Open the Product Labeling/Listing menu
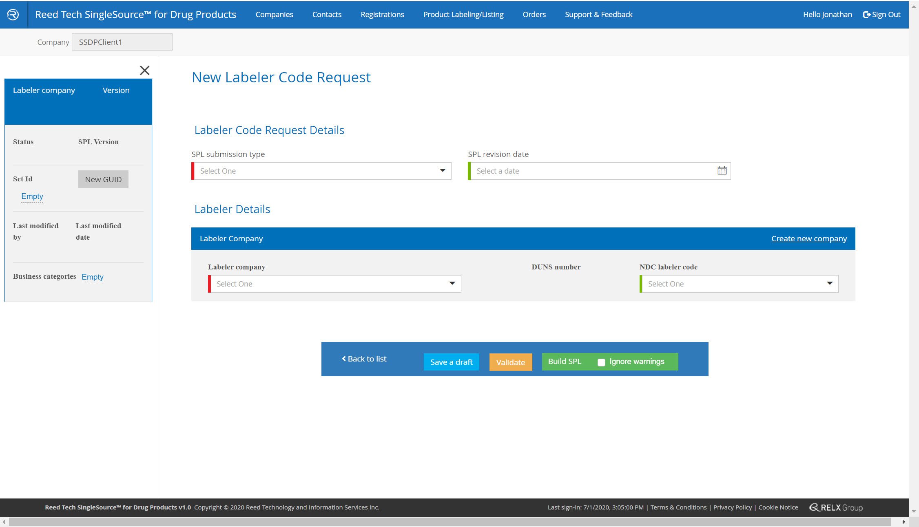 (463, 15)
